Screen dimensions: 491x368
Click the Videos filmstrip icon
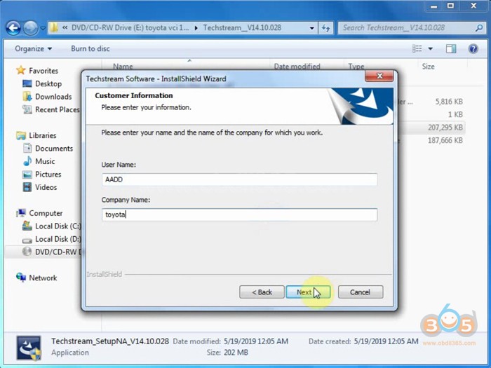point(27,187)
